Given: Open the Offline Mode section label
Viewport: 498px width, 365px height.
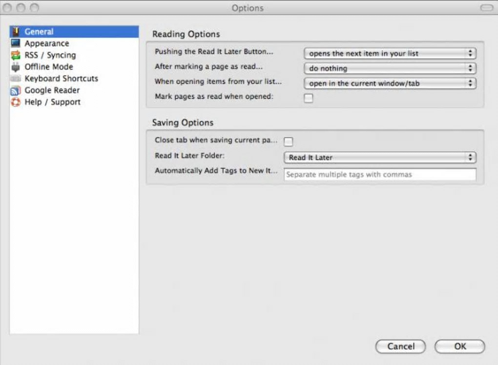Looking at the screenshot, I should (x=49, y=67).
